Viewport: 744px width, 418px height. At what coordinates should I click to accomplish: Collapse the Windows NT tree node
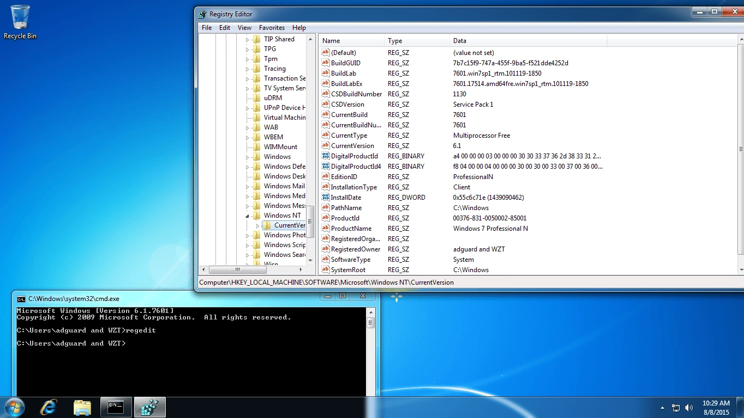247,216
